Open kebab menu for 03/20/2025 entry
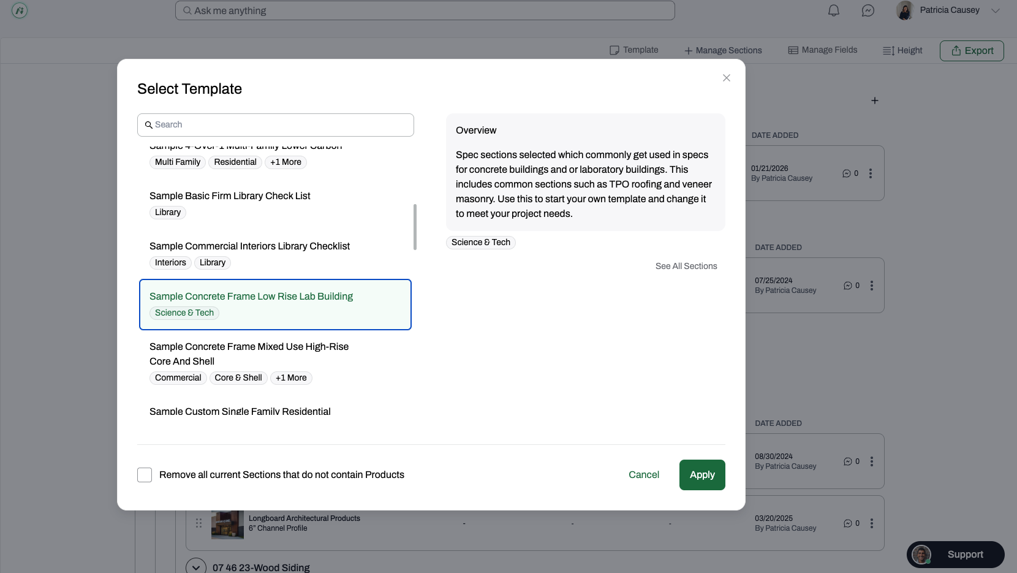Image resolution: width=1017 pixels, height=573 pixels. click(x=871, y=523)
